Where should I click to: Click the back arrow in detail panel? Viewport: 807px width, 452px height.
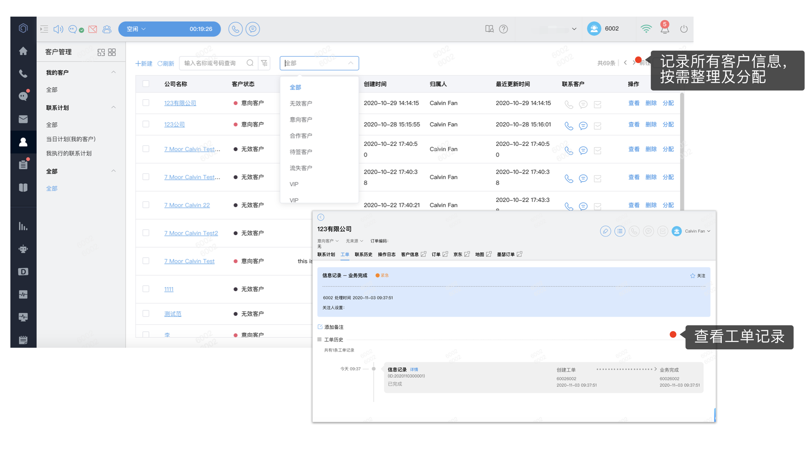click(321, 217)
